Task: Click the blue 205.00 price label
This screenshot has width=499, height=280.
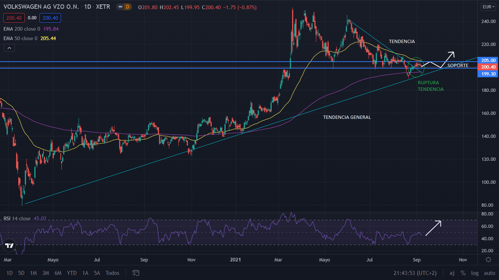Action: [488, 60]
